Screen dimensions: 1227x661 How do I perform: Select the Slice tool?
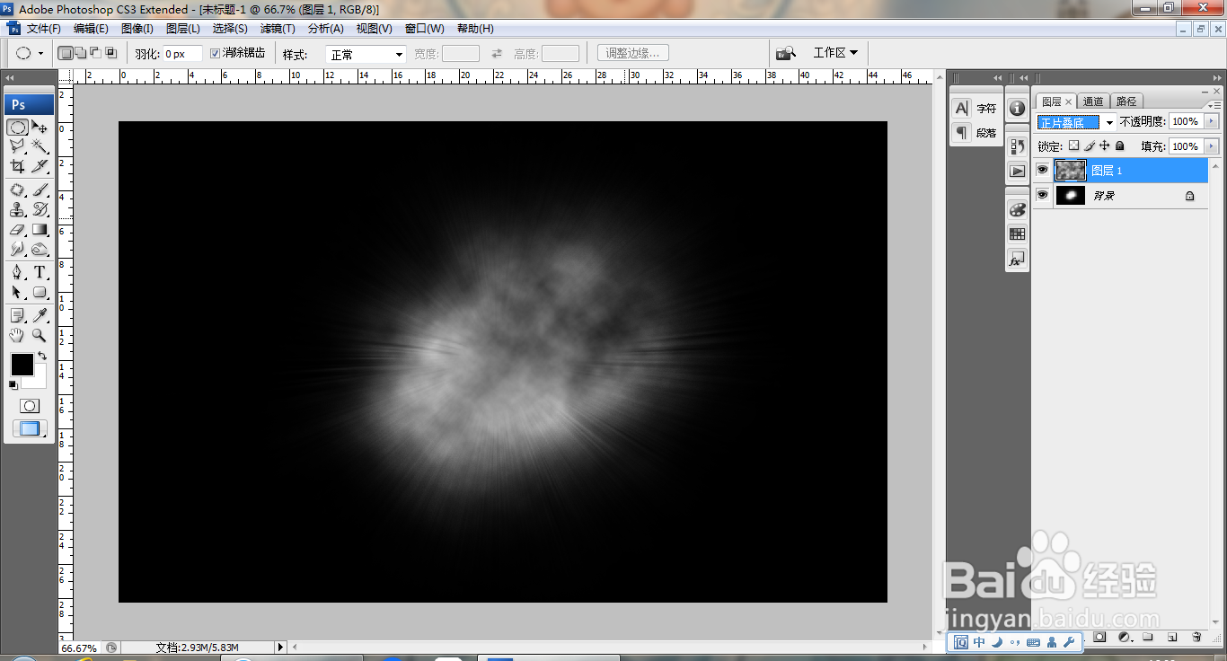[40, 166]
